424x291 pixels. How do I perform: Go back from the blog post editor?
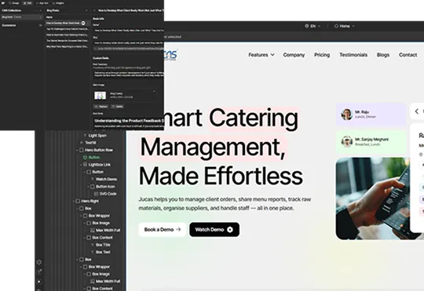94,10
